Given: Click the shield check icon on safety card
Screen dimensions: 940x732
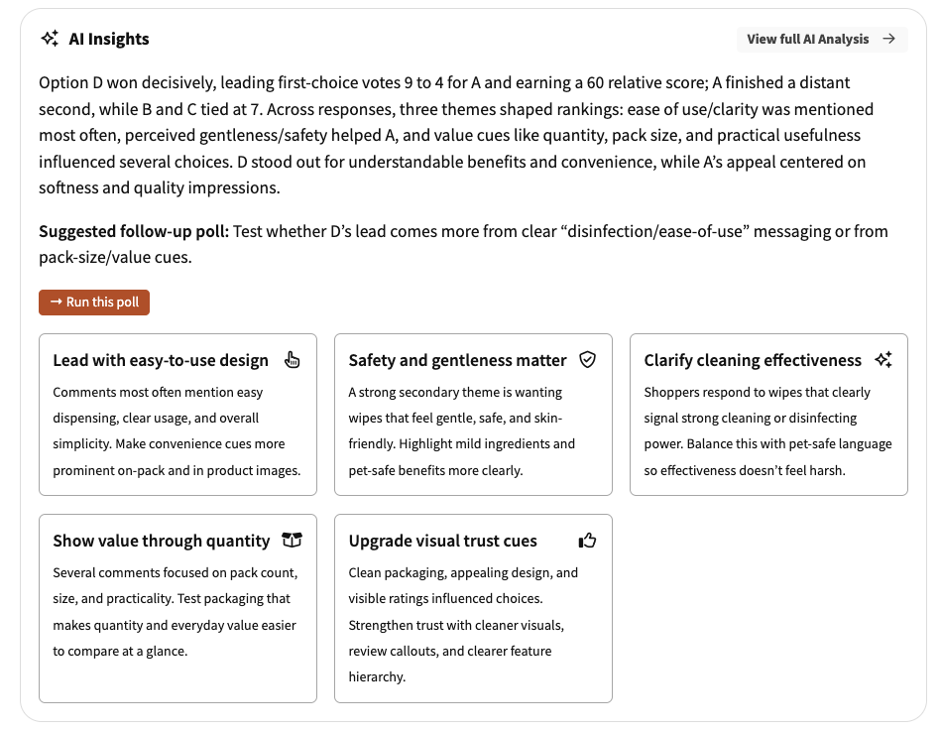Looking at the screenshot, I should pyautogui.click(x=587, y=359).
